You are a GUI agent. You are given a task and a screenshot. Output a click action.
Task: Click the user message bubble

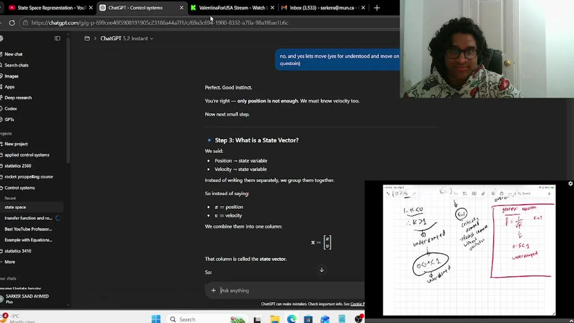tap(337, 60)
